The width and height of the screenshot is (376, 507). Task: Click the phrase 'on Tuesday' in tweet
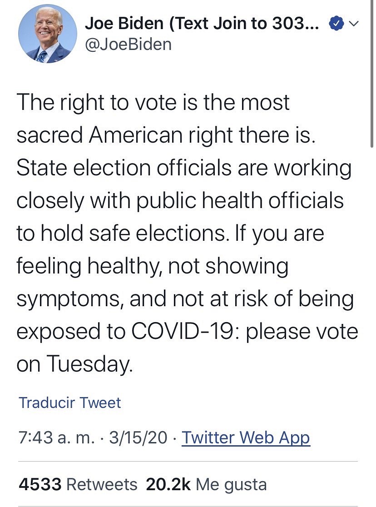(x=75, y=363)
